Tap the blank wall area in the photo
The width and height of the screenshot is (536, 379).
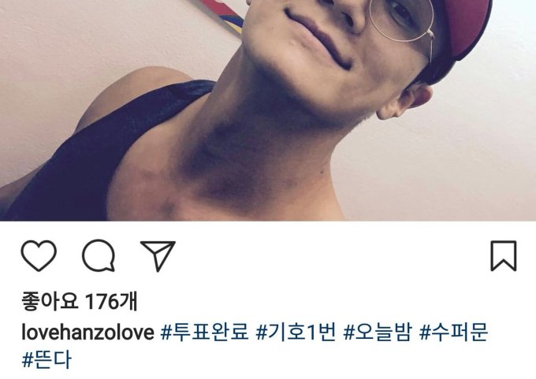point(445,164)
